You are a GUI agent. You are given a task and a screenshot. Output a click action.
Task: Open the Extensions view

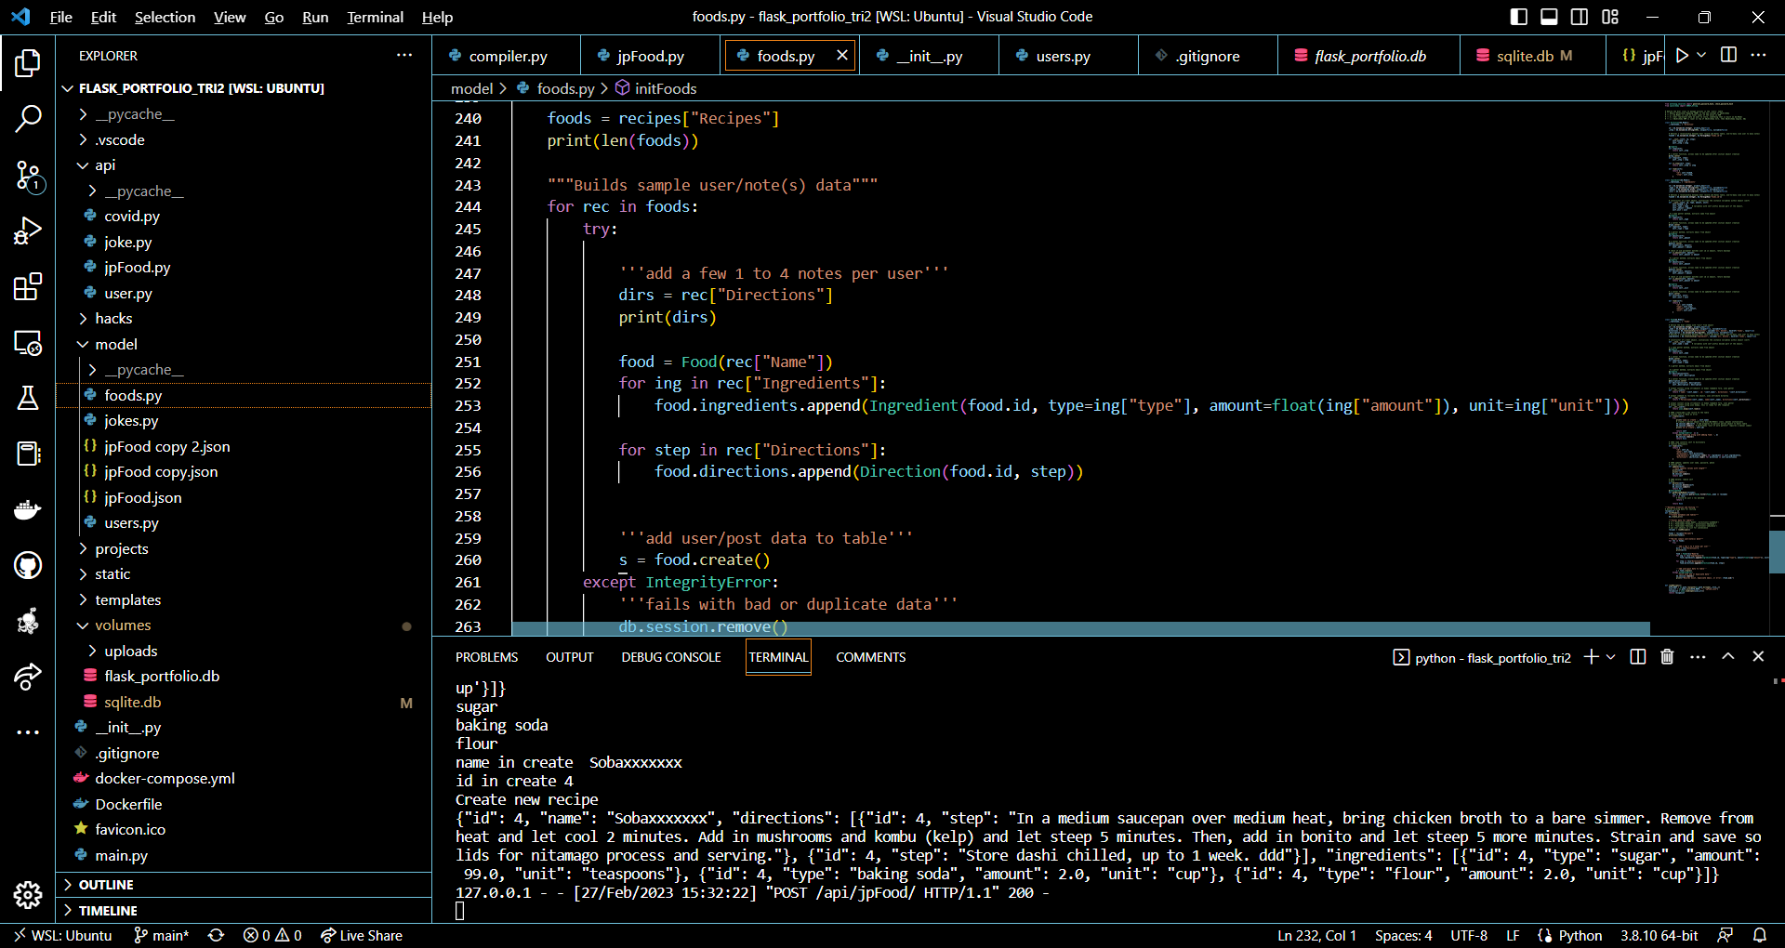click(28, 286)
